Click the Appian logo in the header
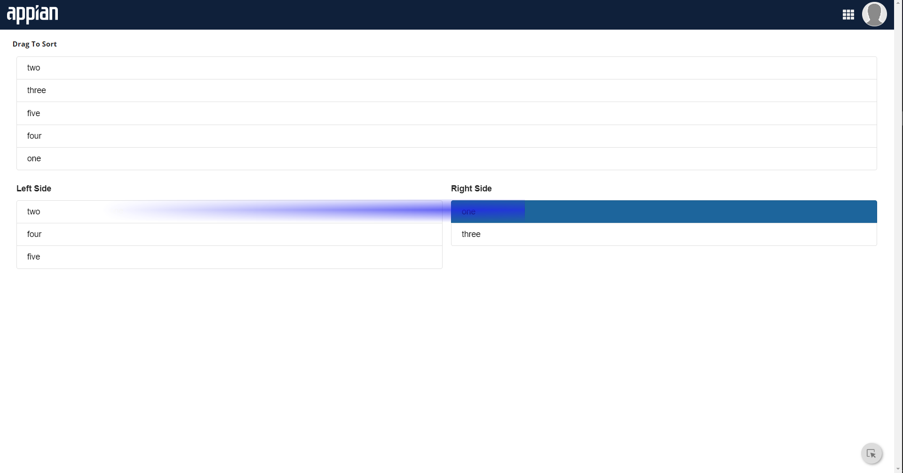The image size is (903, 473). 32,15
